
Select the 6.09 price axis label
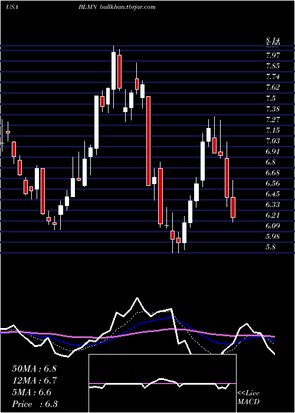(x=273, y=226)
